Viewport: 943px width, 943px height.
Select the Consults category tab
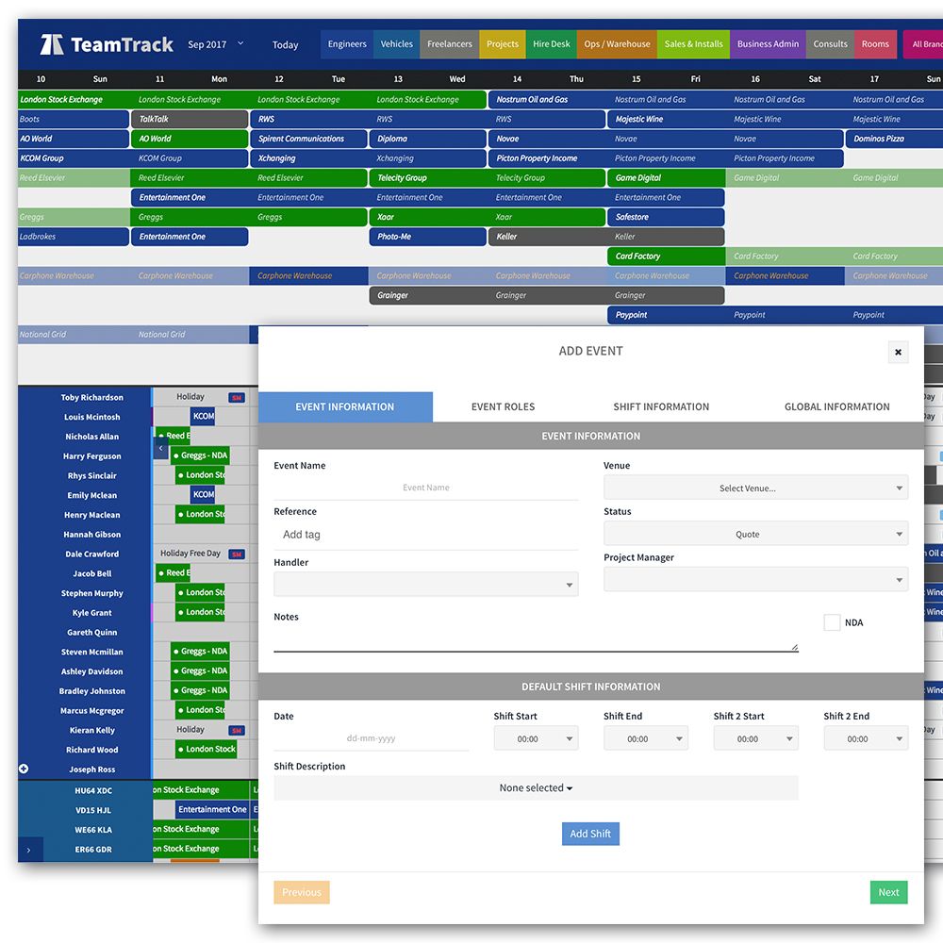pyautogui.click(x=830, y=44)
